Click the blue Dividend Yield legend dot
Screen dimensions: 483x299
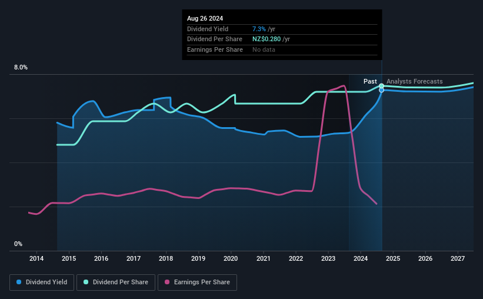[x=19, y=282]
